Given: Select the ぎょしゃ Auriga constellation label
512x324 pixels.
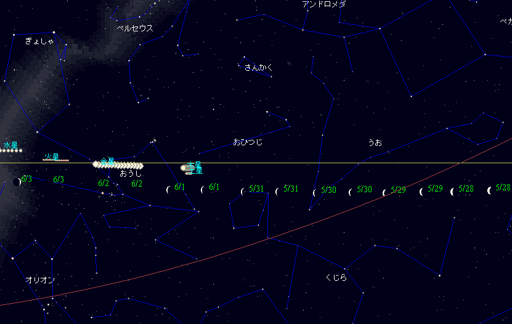Looking at the screenshot, I should pyautogui.click(x=39, y=41).
